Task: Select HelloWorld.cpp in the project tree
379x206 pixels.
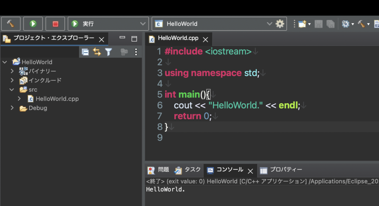Action: pos(57,99)
